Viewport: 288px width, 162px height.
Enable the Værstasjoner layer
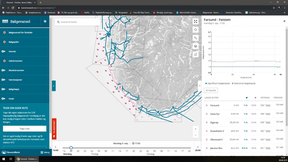pyautogui.click(x=3, y=80)
